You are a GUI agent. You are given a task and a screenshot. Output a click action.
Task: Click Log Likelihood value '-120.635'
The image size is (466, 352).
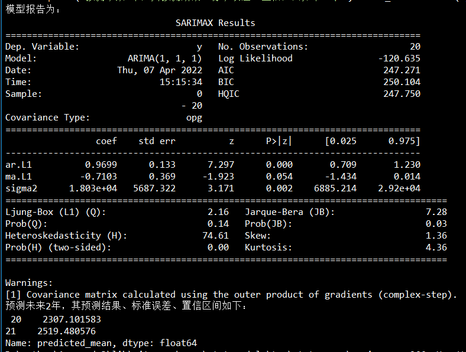[399, 58]
